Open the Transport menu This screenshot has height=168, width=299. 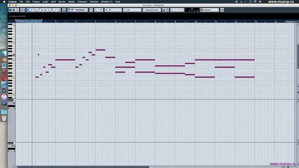click(x=82, y=2)
